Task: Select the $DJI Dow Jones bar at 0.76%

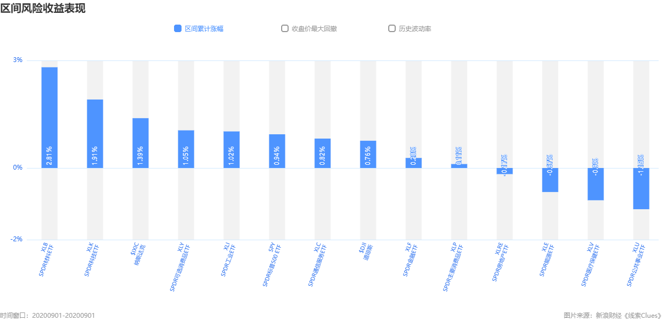Action: (x=368, y=154)
